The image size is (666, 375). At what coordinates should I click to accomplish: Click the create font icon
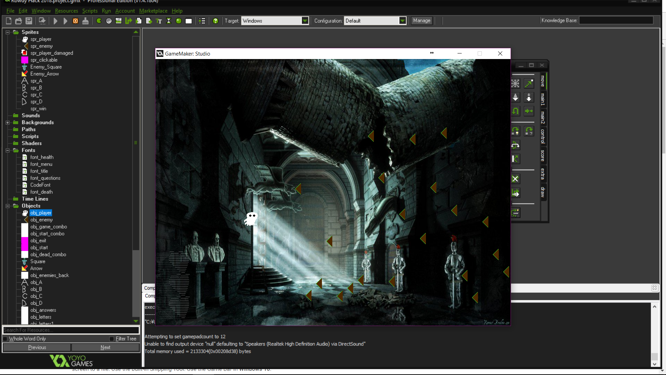[159, 21]
